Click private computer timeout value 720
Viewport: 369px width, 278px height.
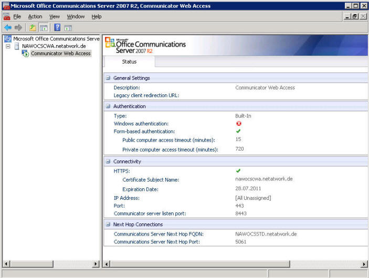239,149
